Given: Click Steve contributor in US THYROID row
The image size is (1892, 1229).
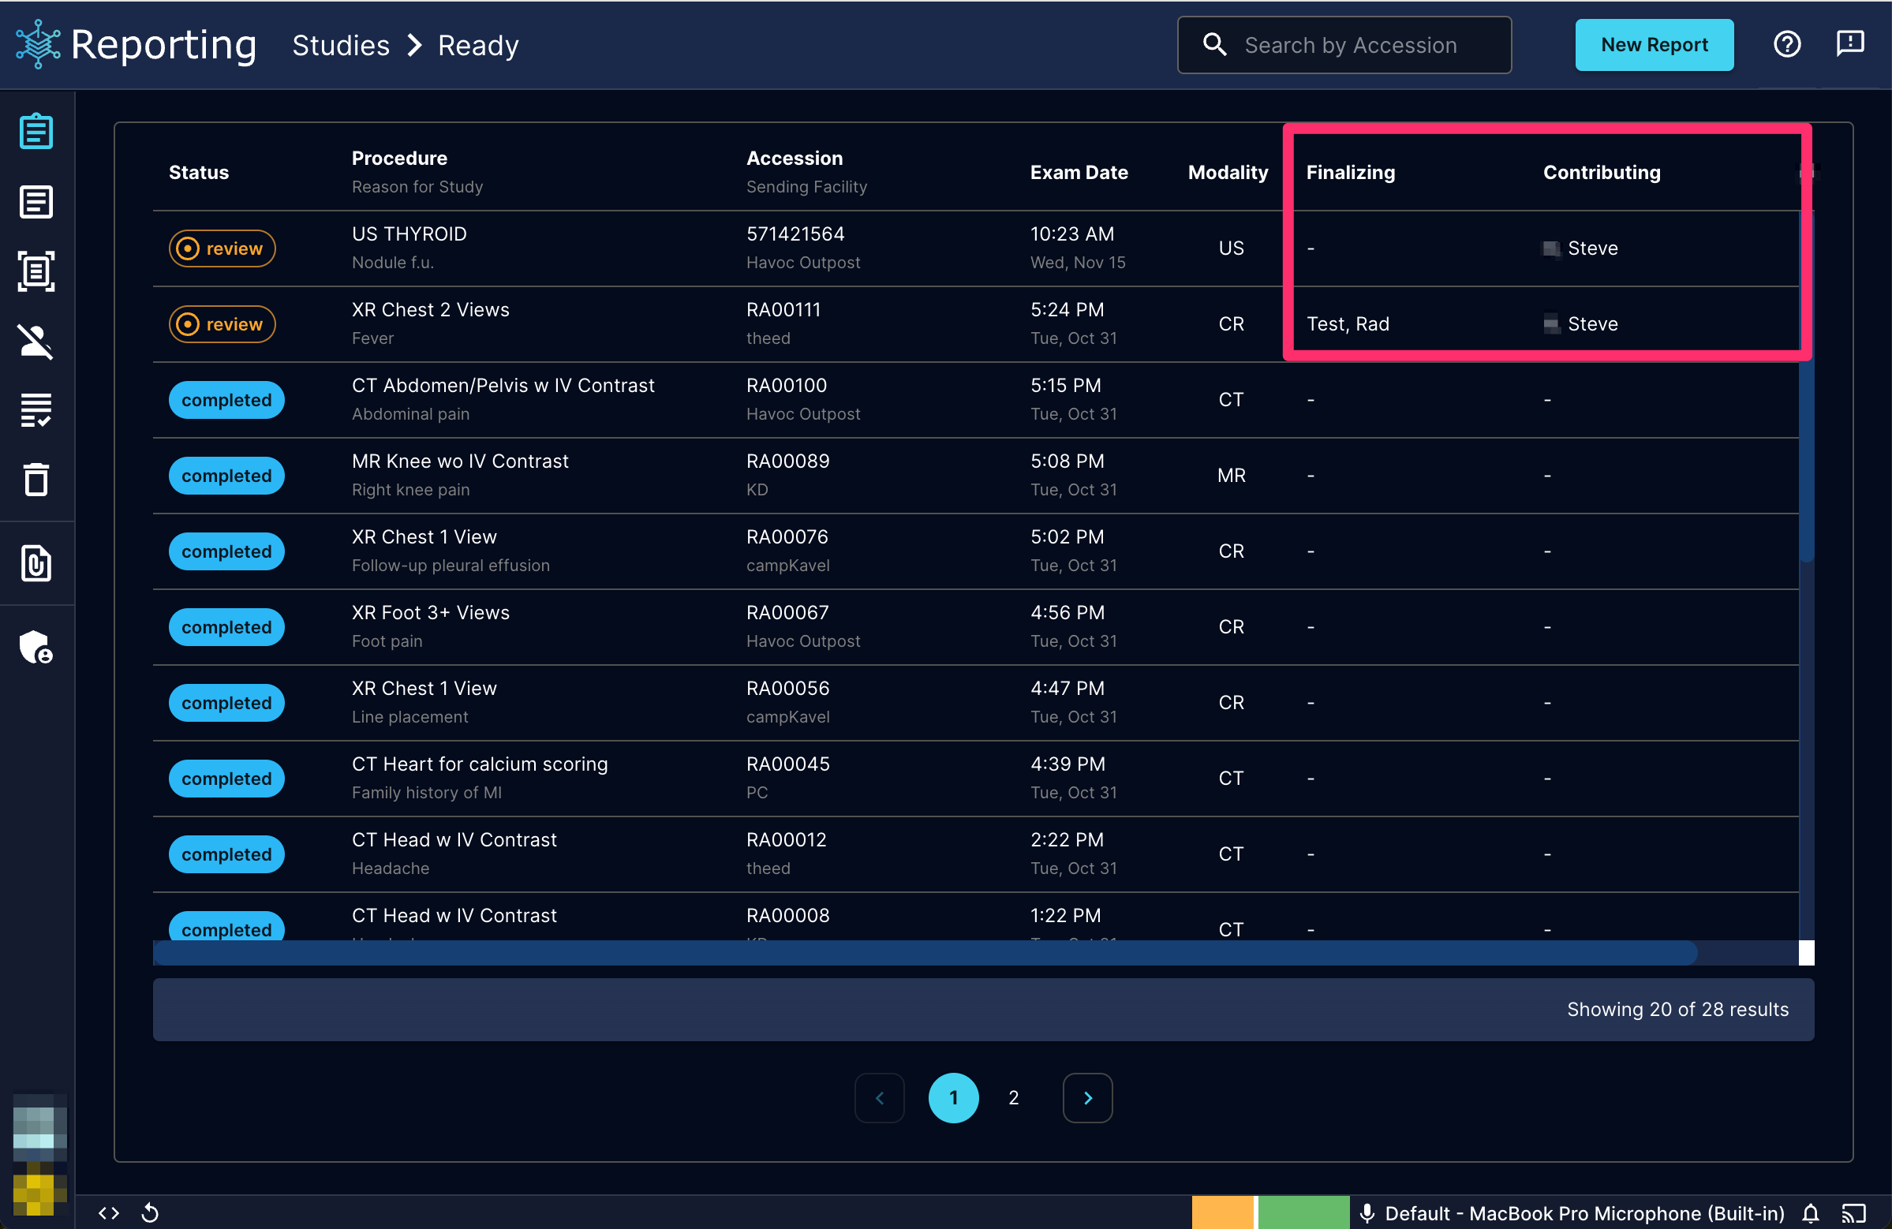Looking at the screenshot, I should [1592, 248].
